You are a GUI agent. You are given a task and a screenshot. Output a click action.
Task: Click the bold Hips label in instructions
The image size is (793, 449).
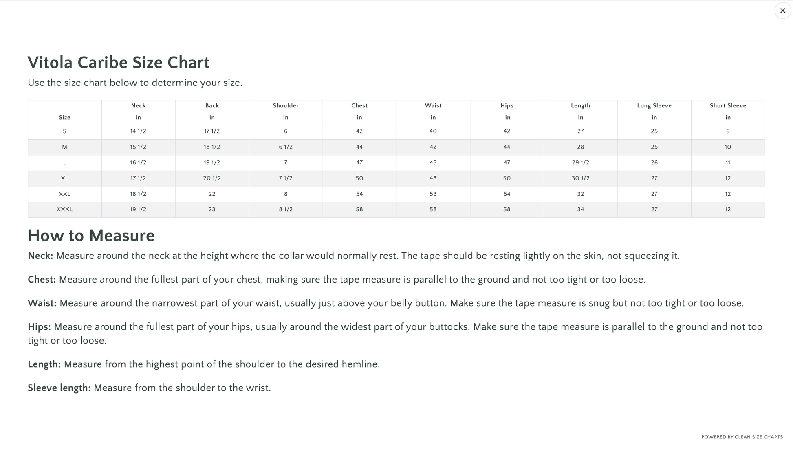[x=39, y=327]
